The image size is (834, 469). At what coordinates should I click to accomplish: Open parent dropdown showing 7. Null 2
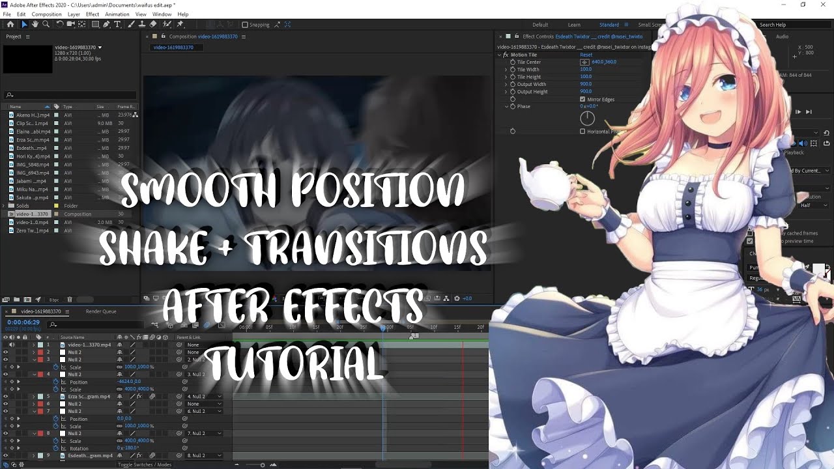coord(205,433)
